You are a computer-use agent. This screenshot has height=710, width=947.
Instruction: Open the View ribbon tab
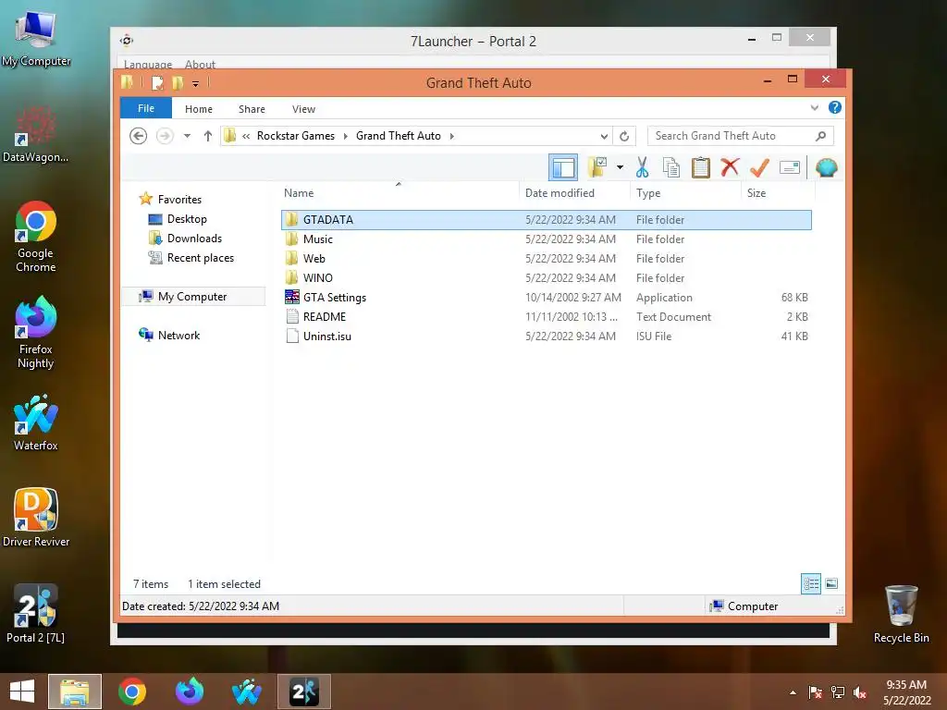click(303, 109)
